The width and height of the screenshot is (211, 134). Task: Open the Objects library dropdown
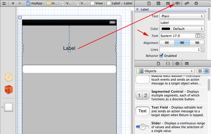165,71
